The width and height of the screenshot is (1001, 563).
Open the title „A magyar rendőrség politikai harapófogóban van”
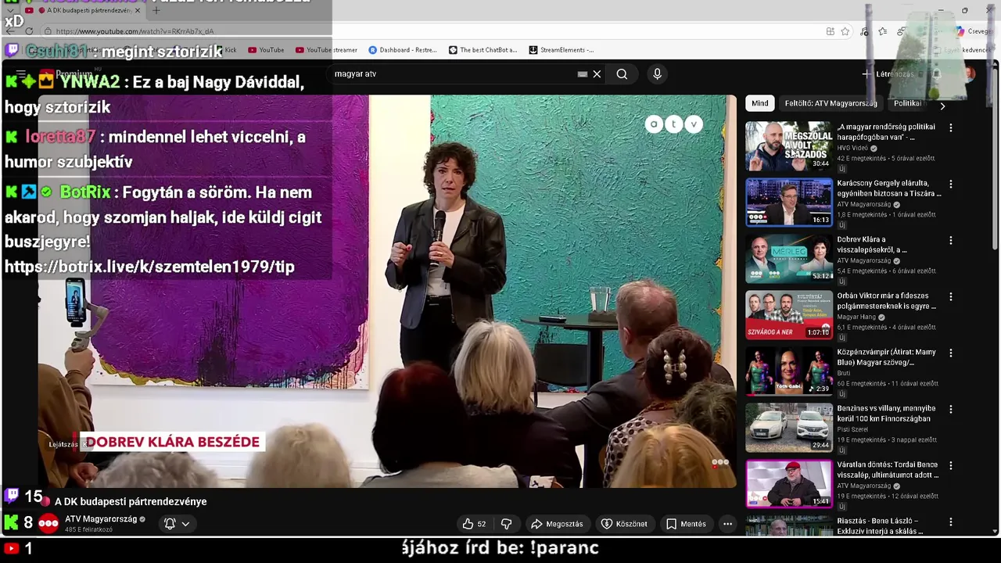tap(886, 131)
